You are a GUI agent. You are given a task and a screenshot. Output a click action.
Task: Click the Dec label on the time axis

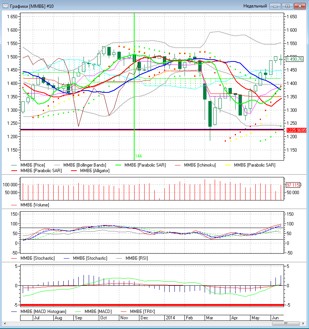tap(144, 318)
